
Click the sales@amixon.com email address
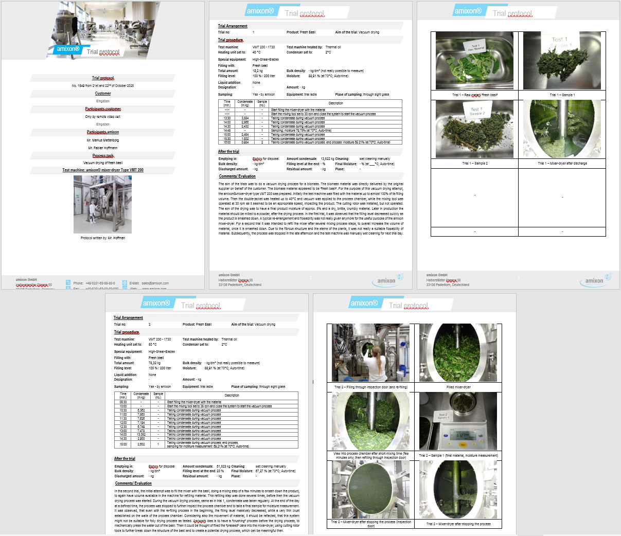(155, 283)
